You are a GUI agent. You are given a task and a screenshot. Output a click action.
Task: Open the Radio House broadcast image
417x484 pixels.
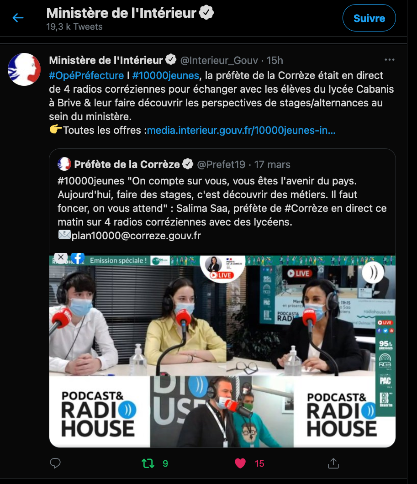click(x=222, y=351)
